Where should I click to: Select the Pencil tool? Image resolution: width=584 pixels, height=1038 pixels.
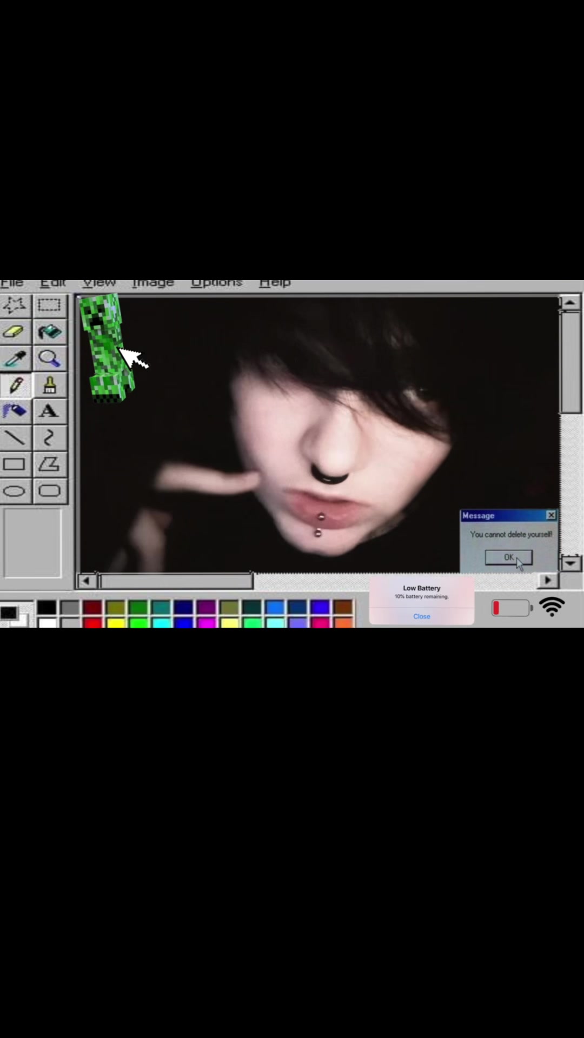[15, 385]
